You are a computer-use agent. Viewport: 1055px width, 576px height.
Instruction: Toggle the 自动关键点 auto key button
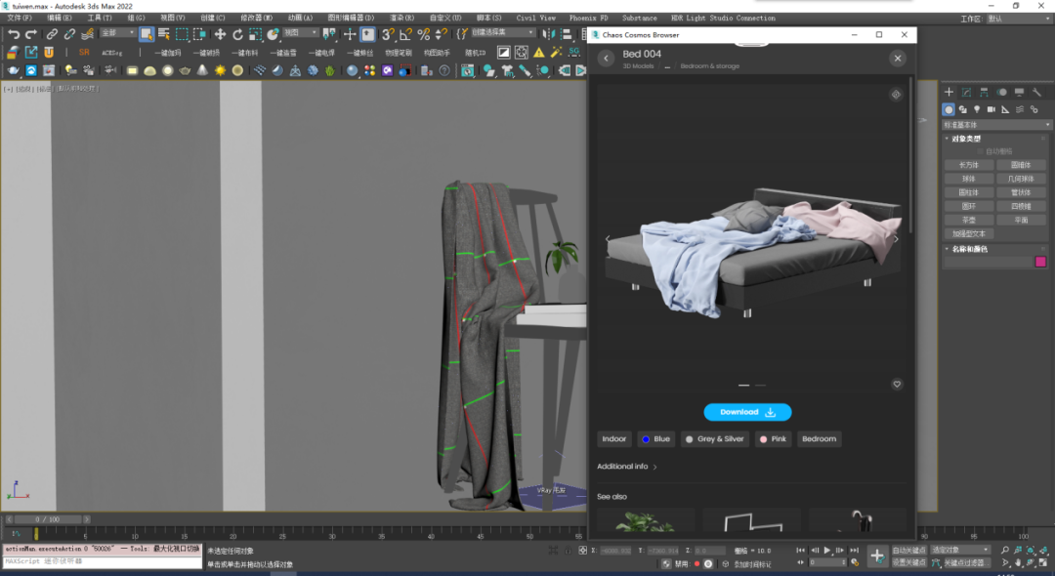pos(908,551)
